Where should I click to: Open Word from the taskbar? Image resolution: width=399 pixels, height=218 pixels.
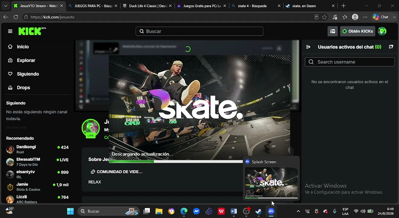pyautogui.click(x=234, y=211)
